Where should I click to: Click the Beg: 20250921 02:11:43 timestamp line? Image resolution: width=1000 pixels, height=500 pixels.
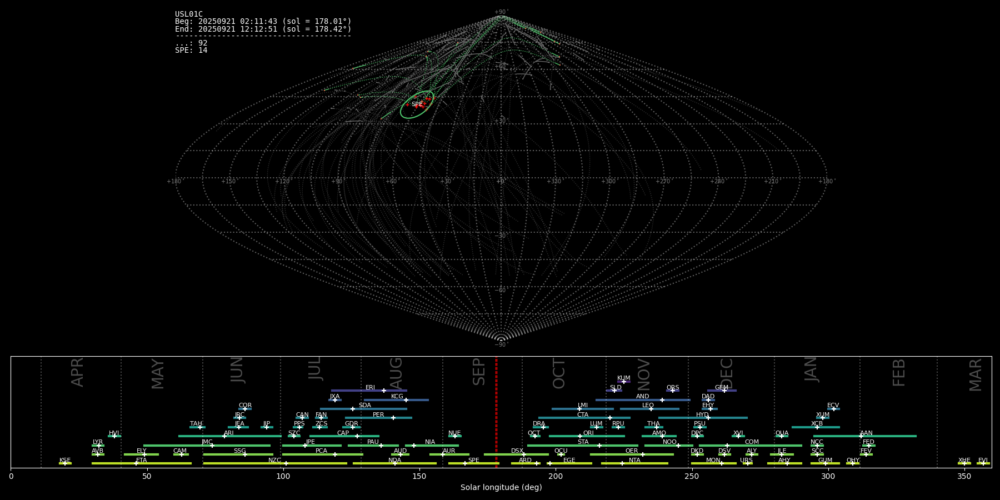(x=263, y=22)
